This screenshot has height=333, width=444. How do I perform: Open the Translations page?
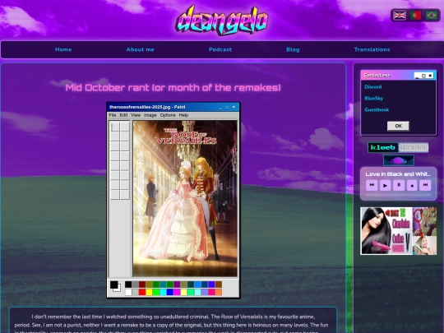pyautogui.click(x=372, y=49)
